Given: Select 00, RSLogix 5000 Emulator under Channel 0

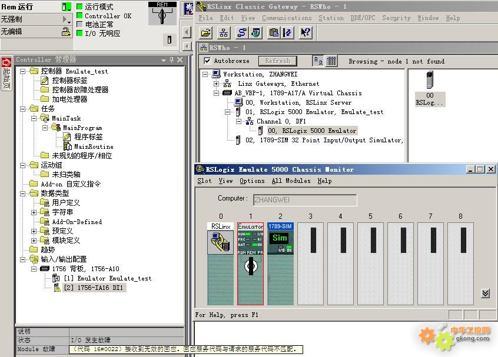Looking at the screenshot, I should (312, 131).
